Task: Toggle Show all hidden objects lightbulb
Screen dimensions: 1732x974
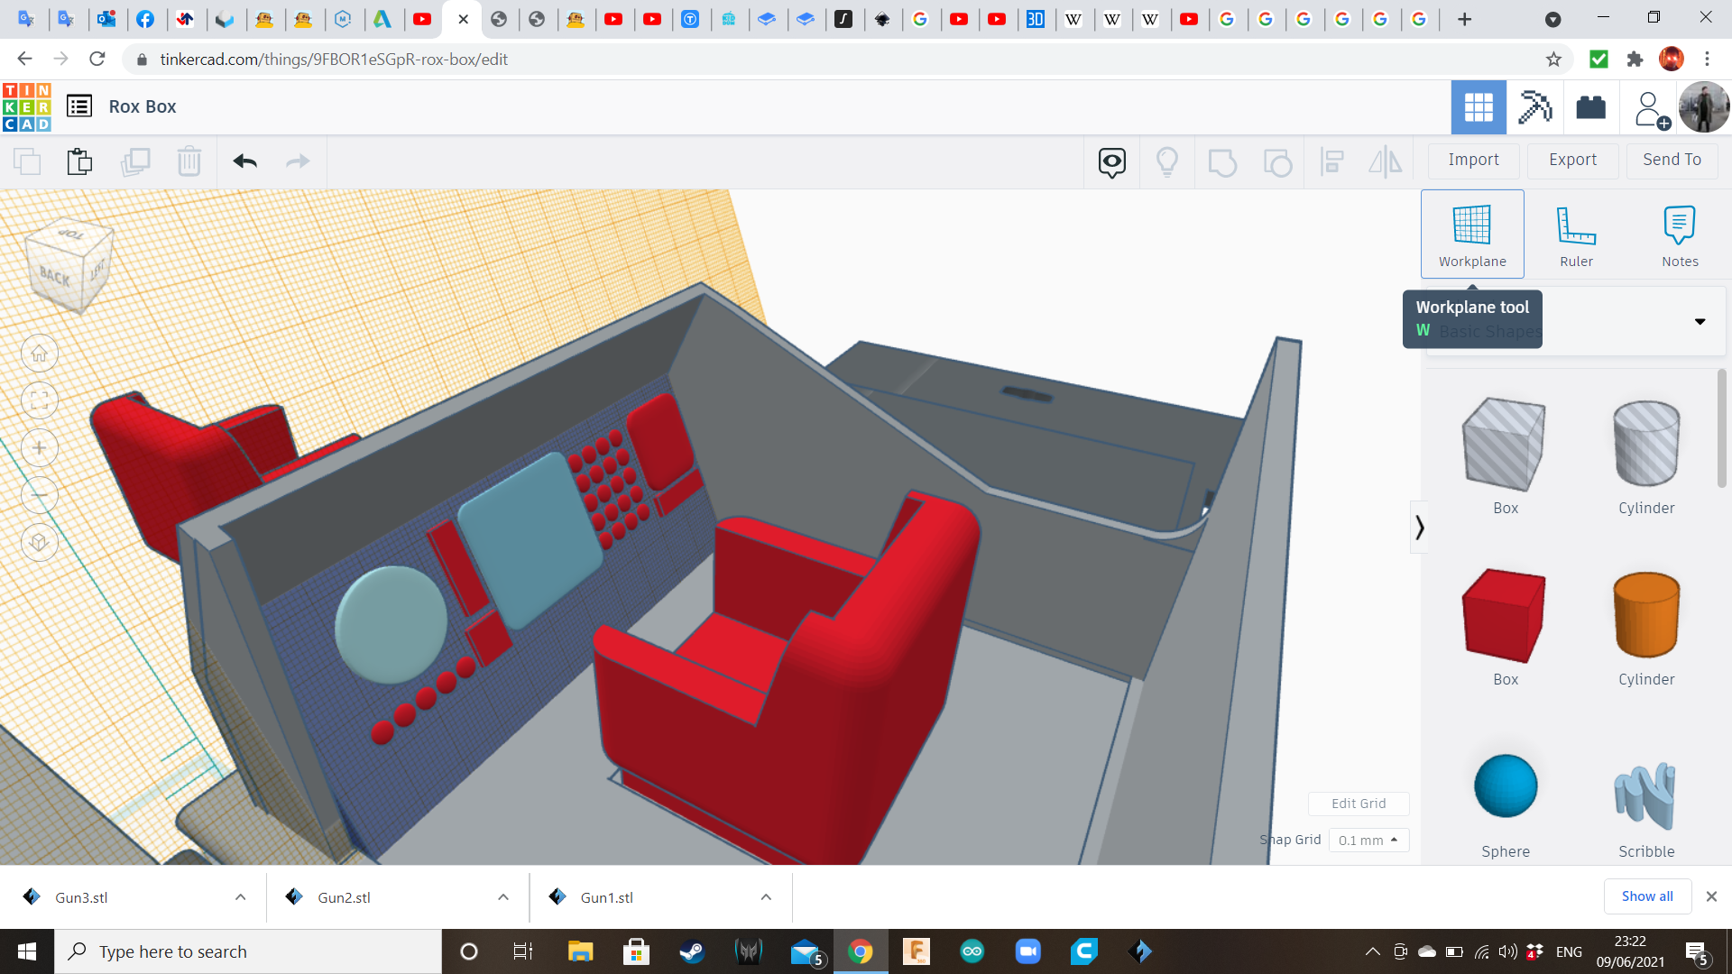Action: pos(1166,161)
